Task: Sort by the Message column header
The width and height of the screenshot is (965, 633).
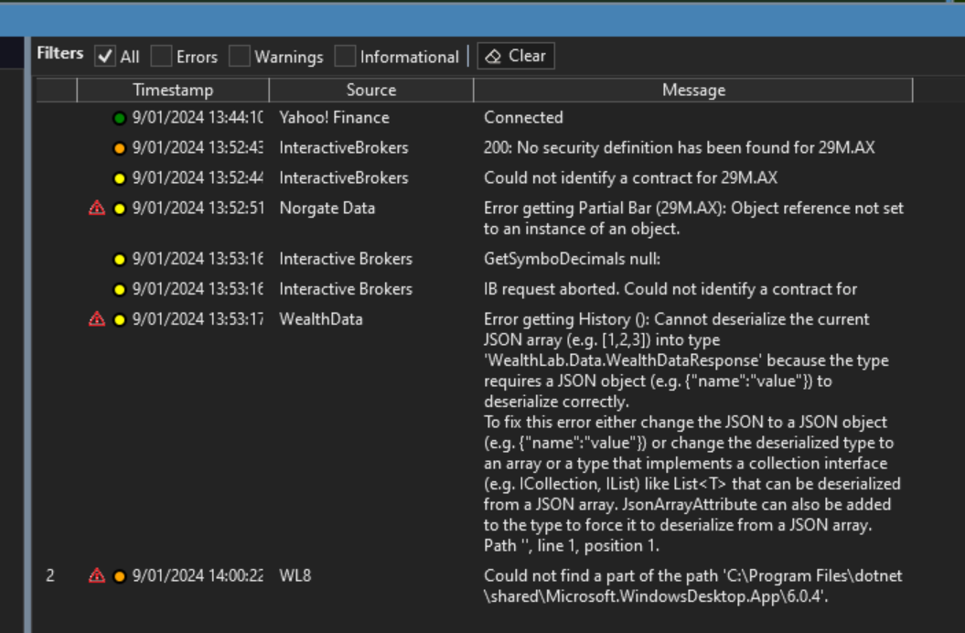Action: [x=693, y=90]
